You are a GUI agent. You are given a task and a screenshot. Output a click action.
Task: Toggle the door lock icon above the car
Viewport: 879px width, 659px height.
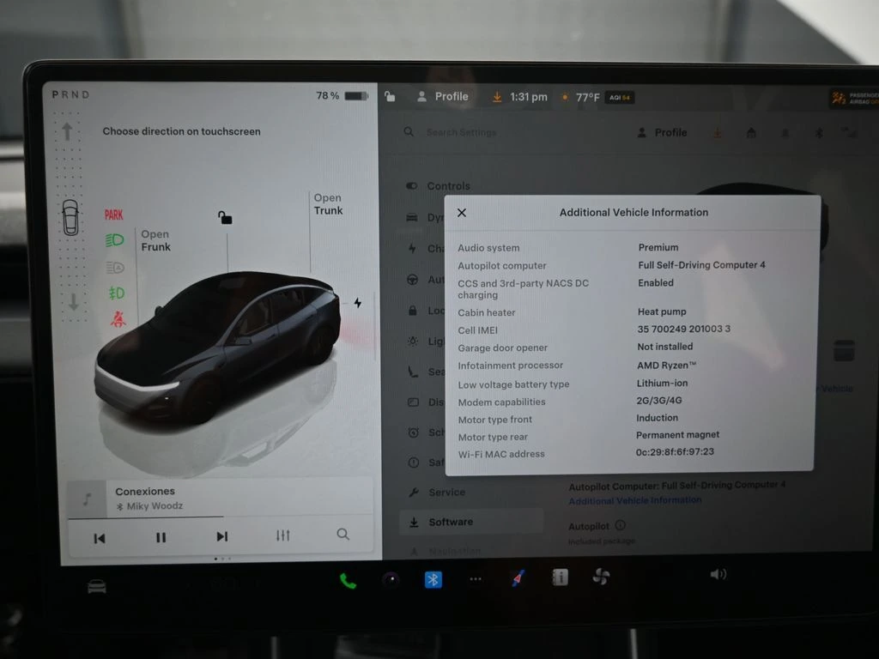[x=225, y=217]
